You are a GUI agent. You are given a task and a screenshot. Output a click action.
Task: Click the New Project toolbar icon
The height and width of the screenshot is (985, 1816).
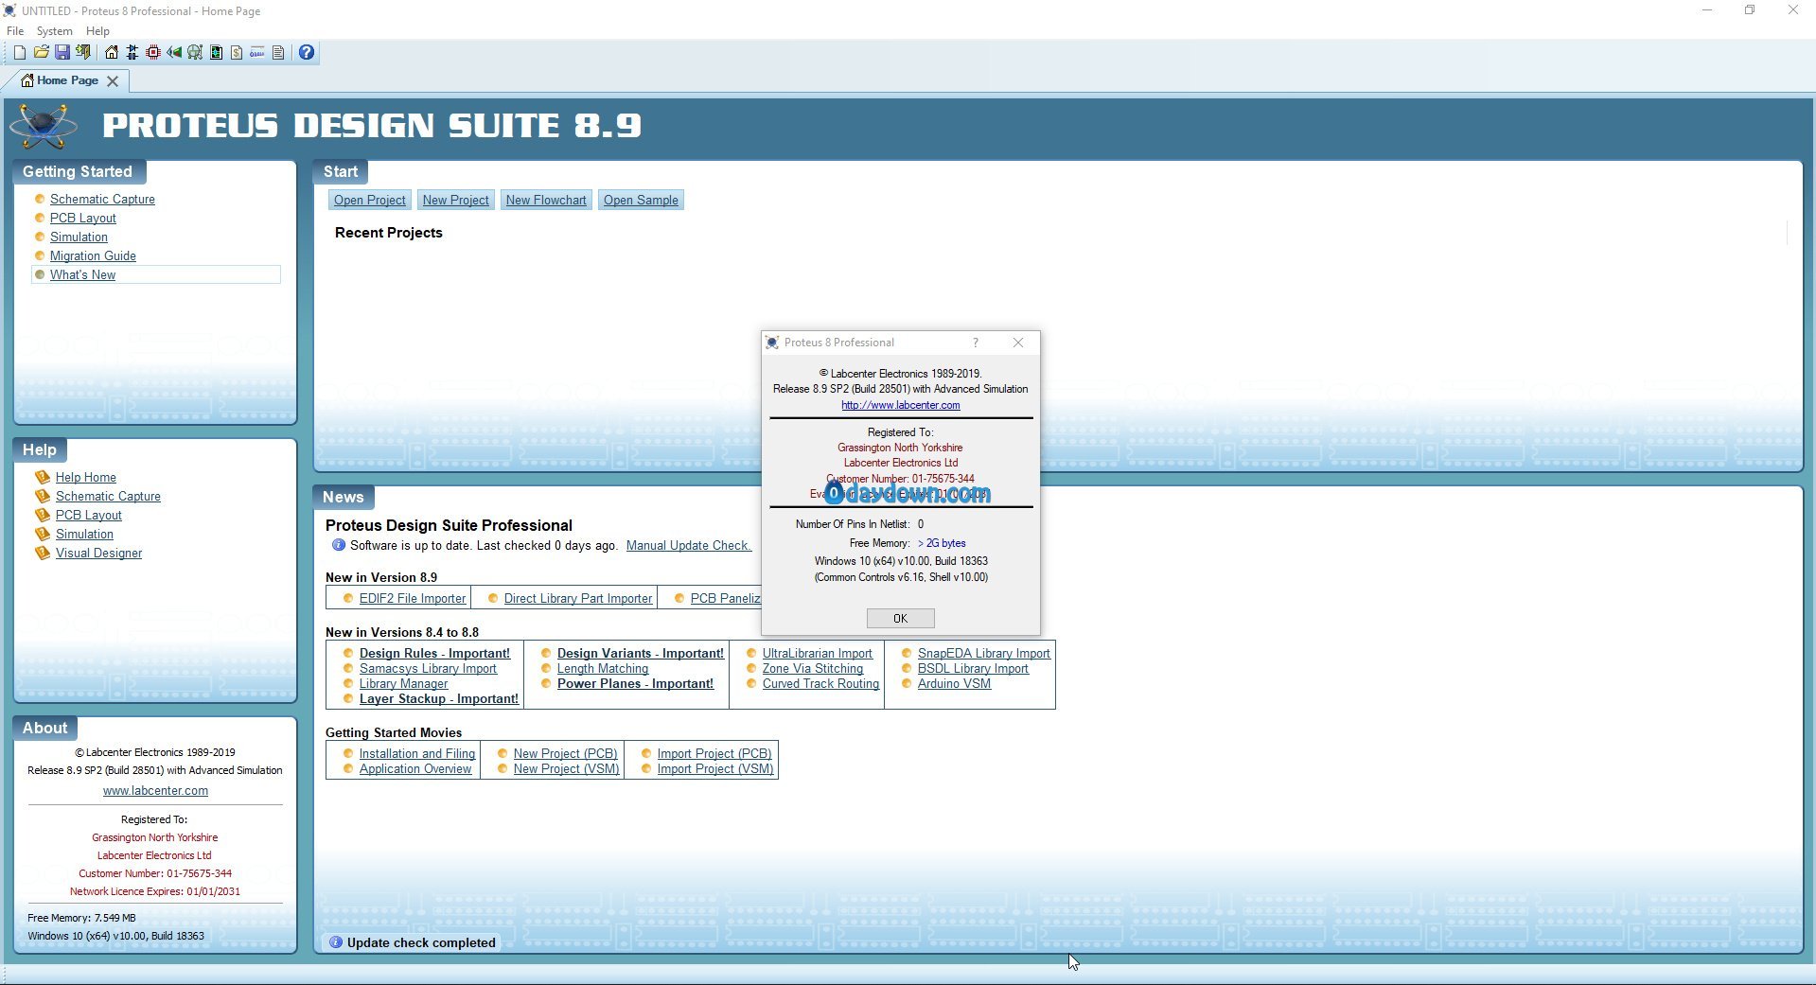[20, 53]
